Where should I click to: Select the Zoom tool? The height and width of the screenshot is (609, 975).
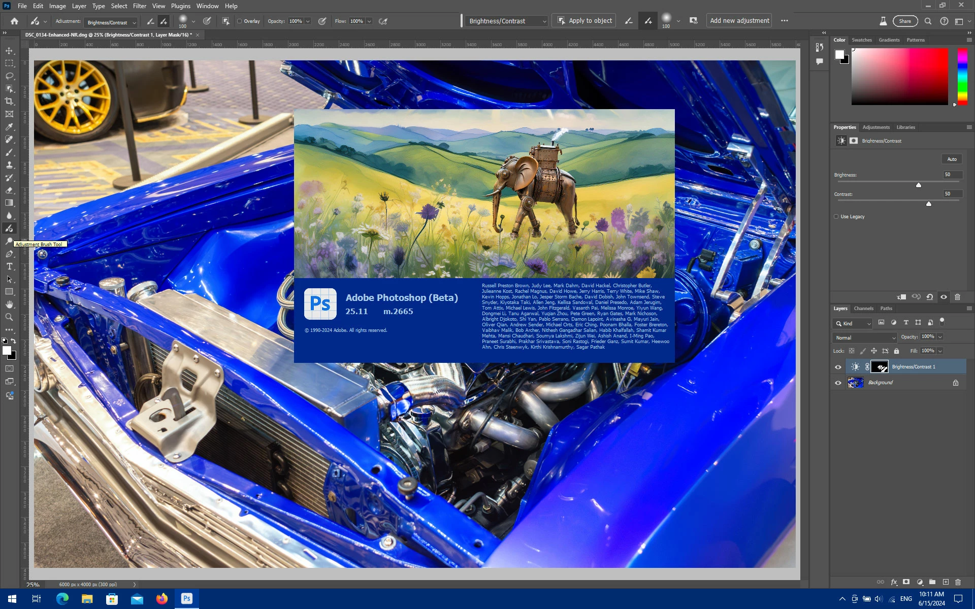click(9, 317)
